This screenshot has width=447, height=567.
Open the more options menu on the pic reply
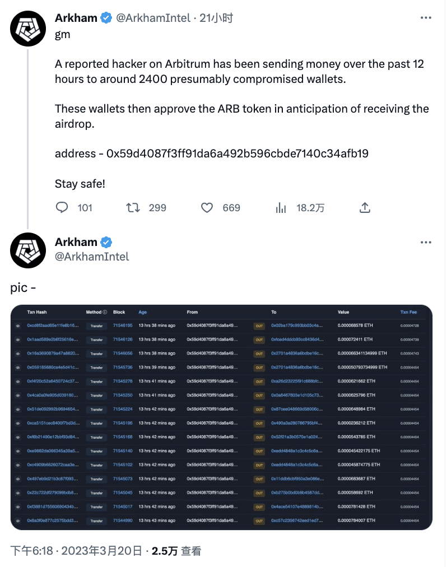pos(426,241)
